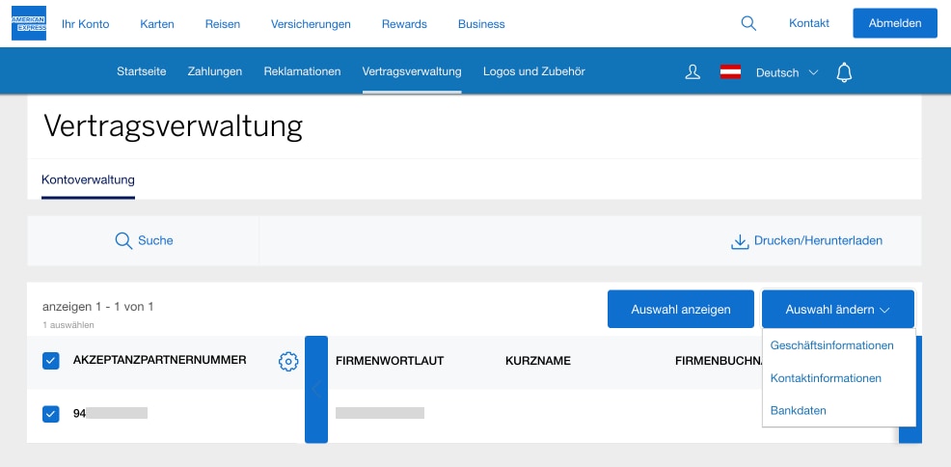The image size is (951, 467).
Task: Click the Austrian flag icon
Action: coord(730,71)
